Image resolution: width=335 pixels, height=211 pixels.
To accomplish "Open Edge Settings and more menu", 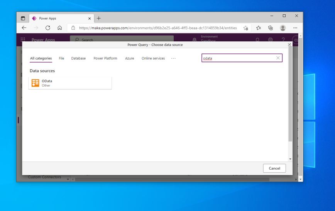I will 295,28.
